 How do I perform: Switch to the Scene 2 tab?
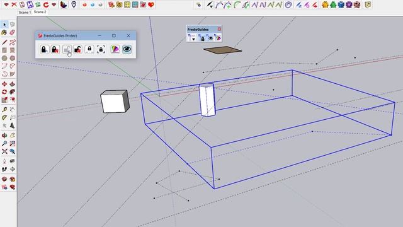pos(40,12)
